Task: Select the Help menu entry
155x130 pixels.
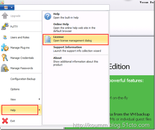Action: [21, 110]
